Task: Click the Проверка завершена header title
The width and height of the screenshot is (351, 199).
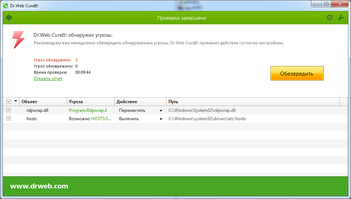Action: click(x=181, y=18)
